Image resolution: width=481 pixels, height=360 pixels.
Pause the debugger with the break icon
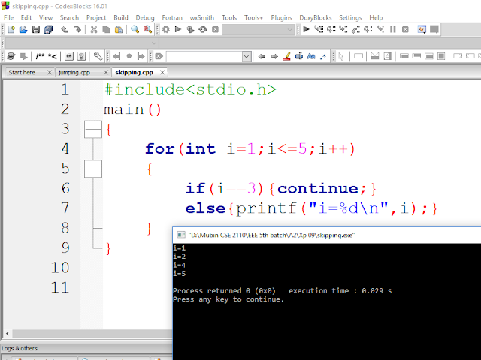pos(392,29)
